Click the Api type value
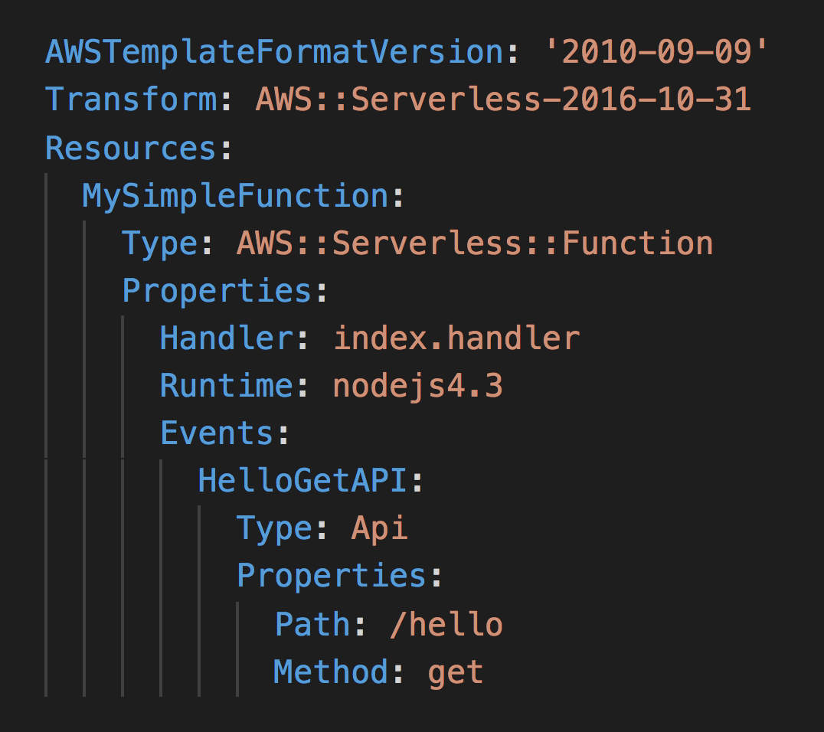The height and width of the screenshot is (732, 824). point(379,528)
